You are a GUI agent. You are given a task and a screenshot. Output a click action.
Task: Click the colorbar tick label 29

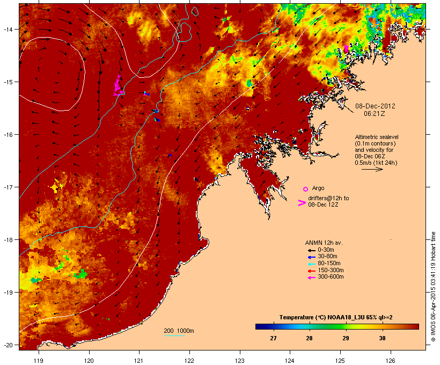tap(346, 338)
